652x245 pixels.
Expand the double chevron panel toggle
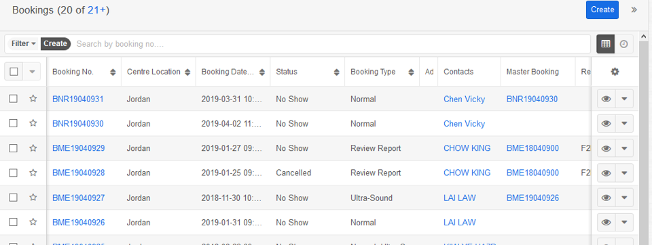(634, 9)
